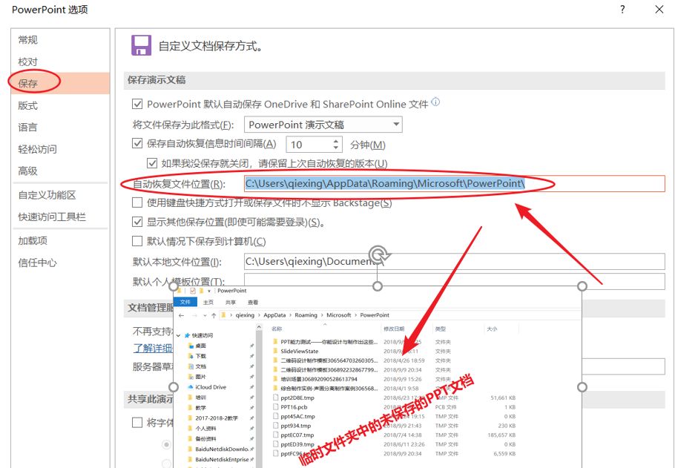Image resolution: width=675 pixels, height=468 pixels.
Task: Click the Back arrow in the Explorer window
Action: click(182, 315)
